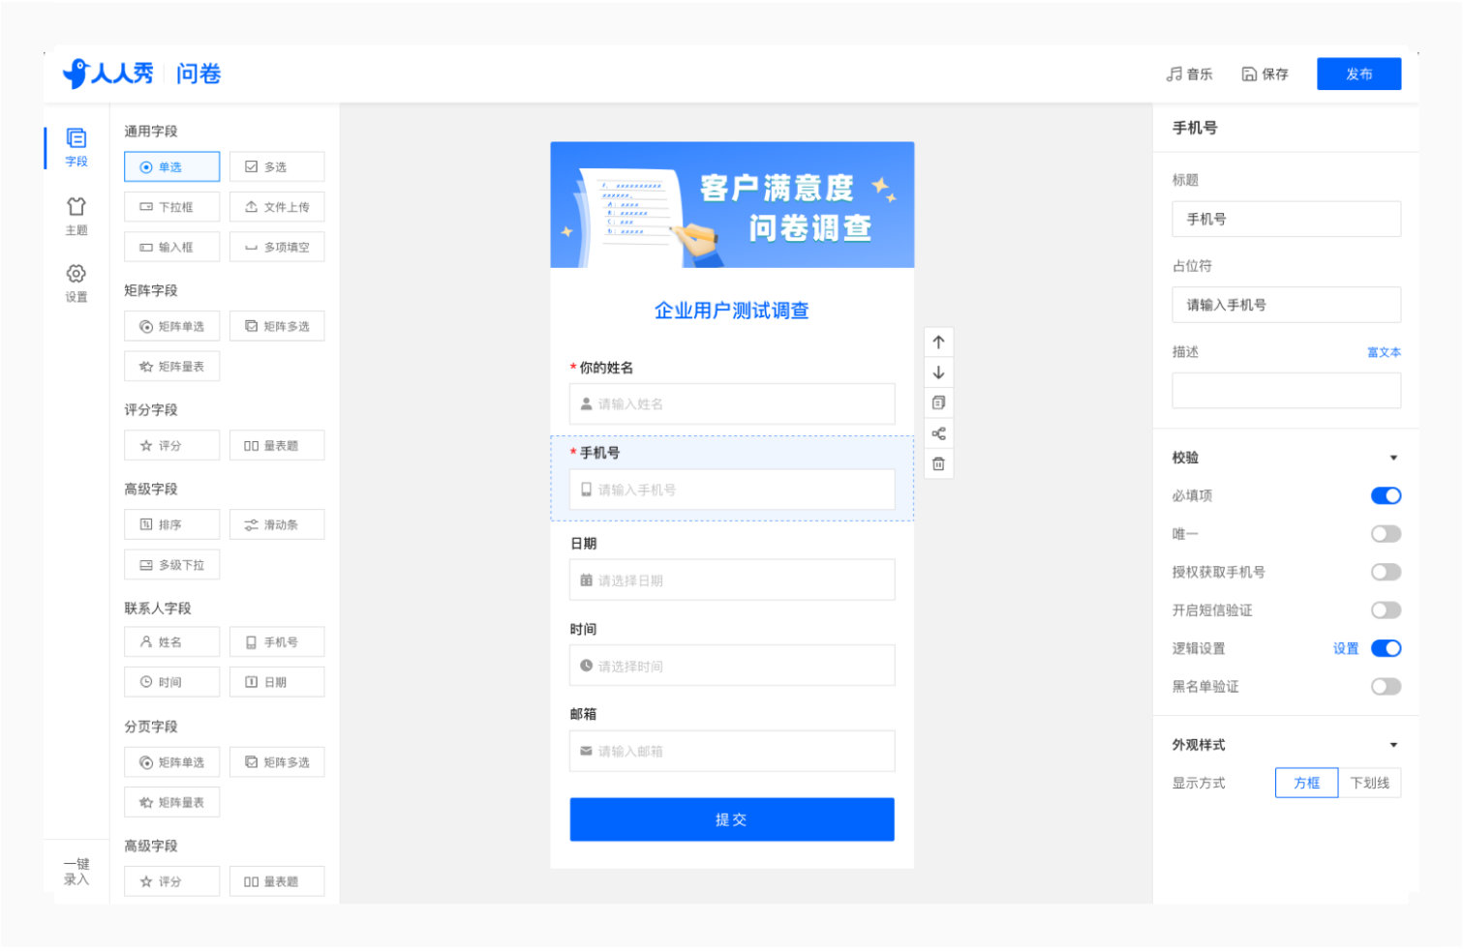This screenshot has width=1463, height=951.
Task: Delete the selected question with the trash icon
Action: point(938,464)
